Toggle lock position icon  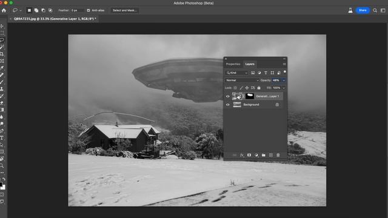point(247,88)
